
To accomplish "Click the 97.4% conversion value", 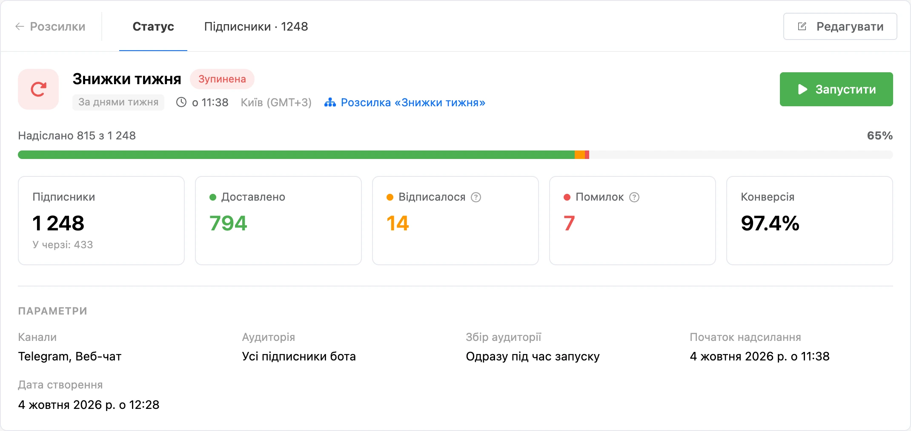I will pos(770,223).
